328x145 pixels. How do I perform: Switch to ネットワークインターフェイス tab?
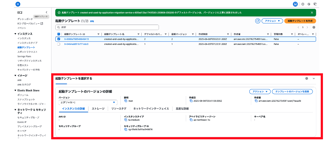[151, 109]
